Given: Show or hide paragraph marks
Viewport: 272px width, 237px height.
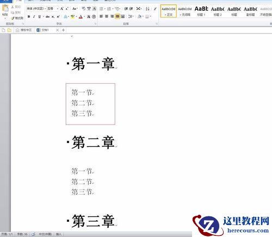Looking at the screenshot, I should (x=155, y=9).
